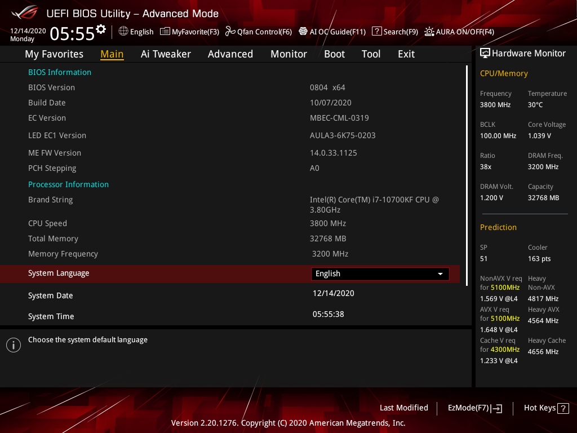Screen dimensions: 577x433
Task: Click the info icon in help panel
Action: [14, 345]
